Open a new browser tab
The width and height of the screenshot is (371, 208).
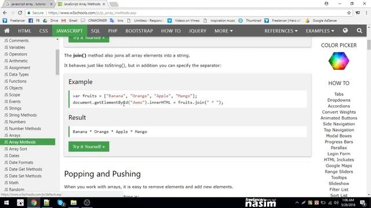pyautogui.click(x=114, y=4)
